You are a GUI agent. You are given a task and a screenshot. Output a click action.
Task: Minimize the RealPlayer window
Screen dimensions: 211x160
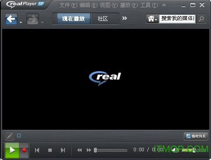[183, 6]
